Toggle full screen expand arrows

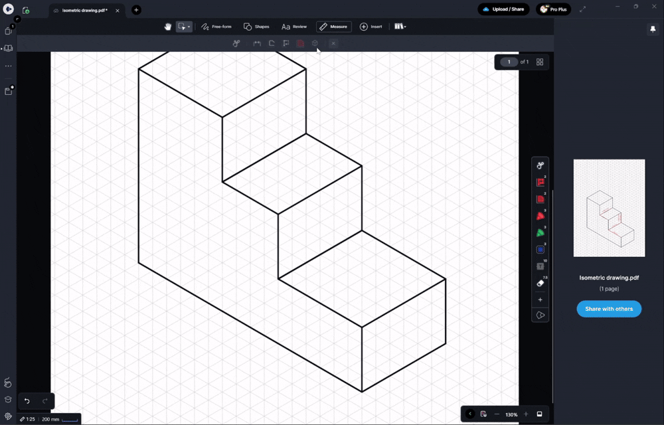(x=583, y=9)
